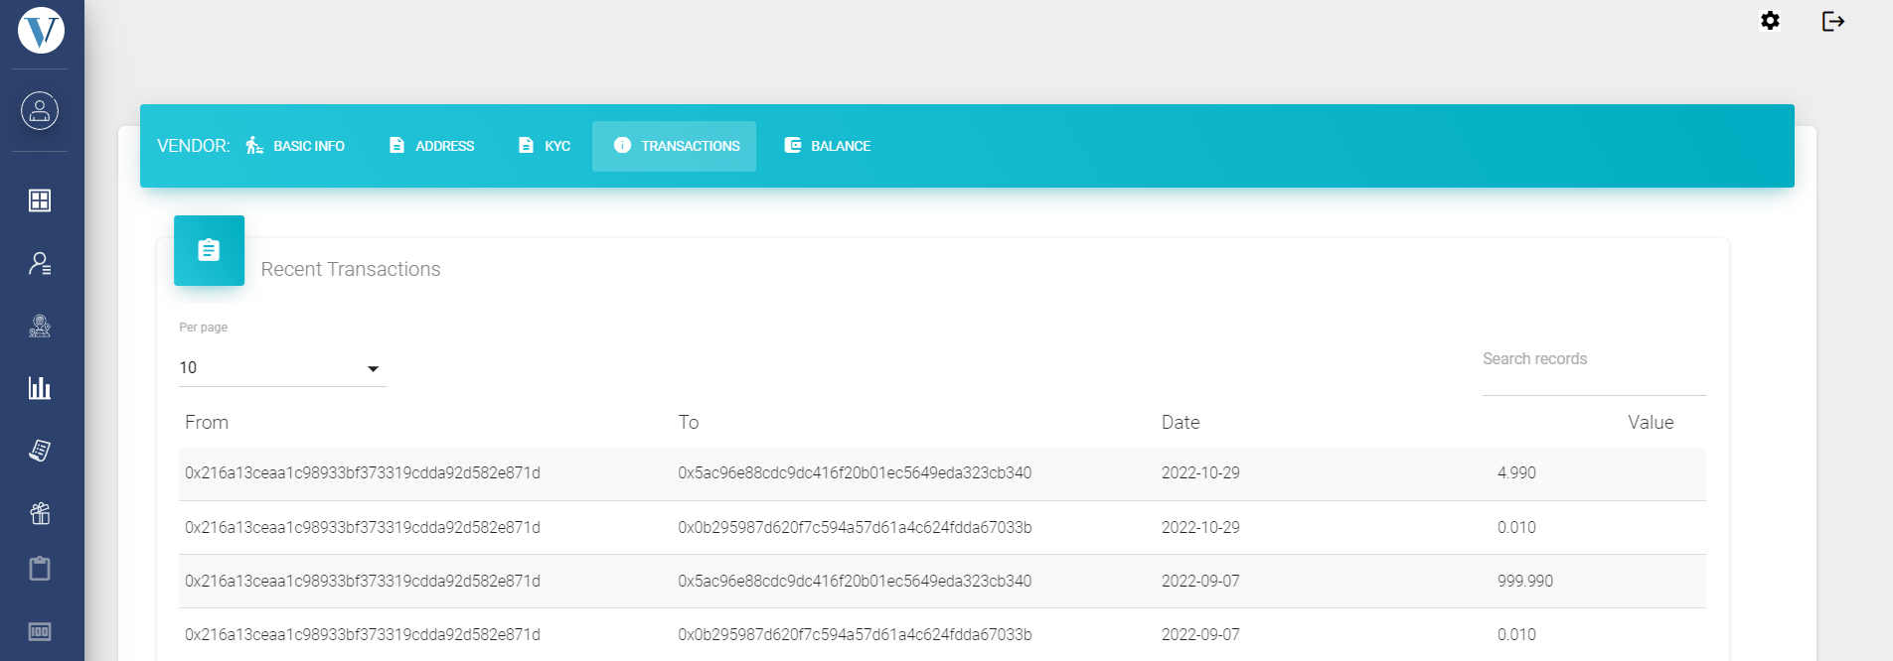Click the Value column header
This screenshot has height=661, width=1893.
pyautogui.click(x=1650, y=423)
